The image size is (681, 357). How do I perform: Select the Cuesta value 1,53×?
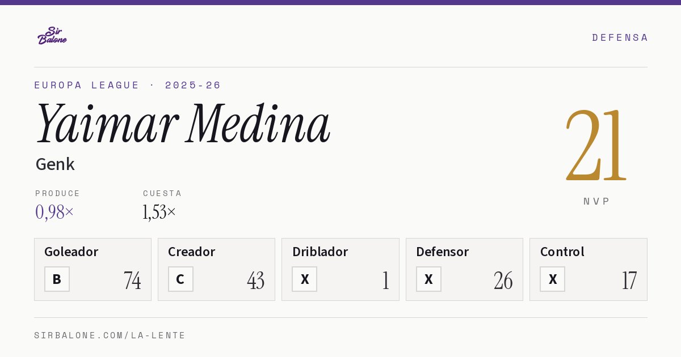tap(159, 212)
